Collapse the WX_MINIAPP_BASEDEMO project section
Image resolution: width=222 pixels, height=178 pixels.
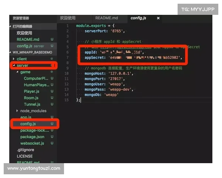point(11,52)
